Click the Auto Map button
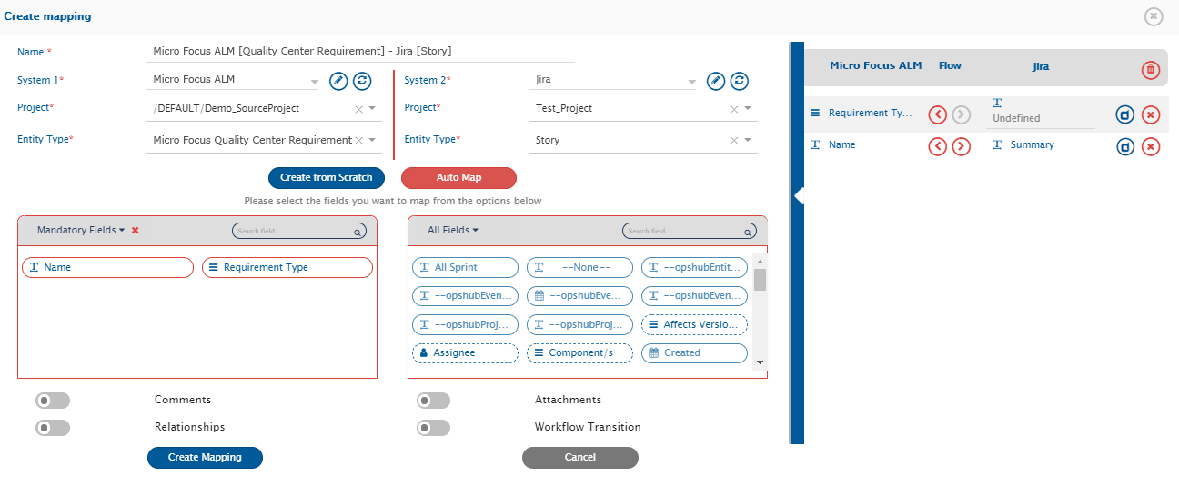The height and width of the screenshot is (486, 1179). pos(458,178)
